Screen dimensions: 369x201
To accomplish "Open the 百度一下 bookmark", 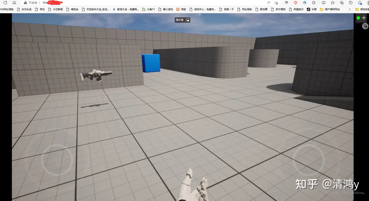I will [226, 9].
